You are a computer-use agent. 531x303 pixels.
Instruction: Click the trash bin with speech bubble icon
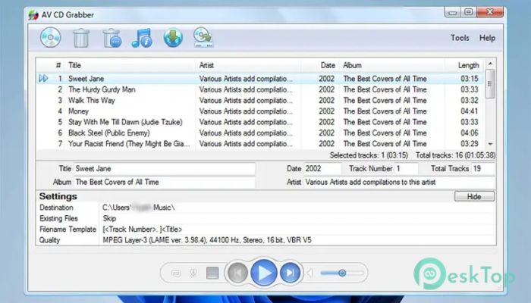[112, 38]
